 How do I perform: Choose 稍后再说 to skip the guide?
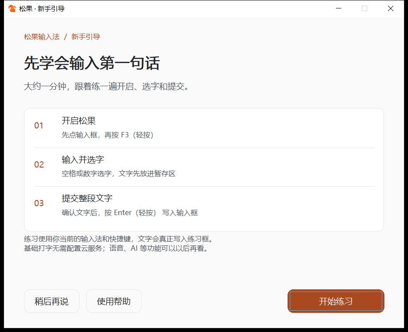click(x=52, y=301)
